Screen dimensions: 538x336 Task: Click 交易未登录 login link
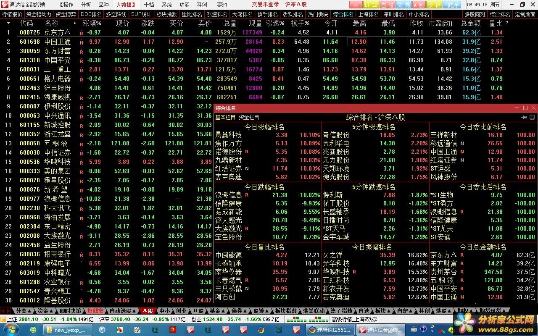[x=266, y=5]
